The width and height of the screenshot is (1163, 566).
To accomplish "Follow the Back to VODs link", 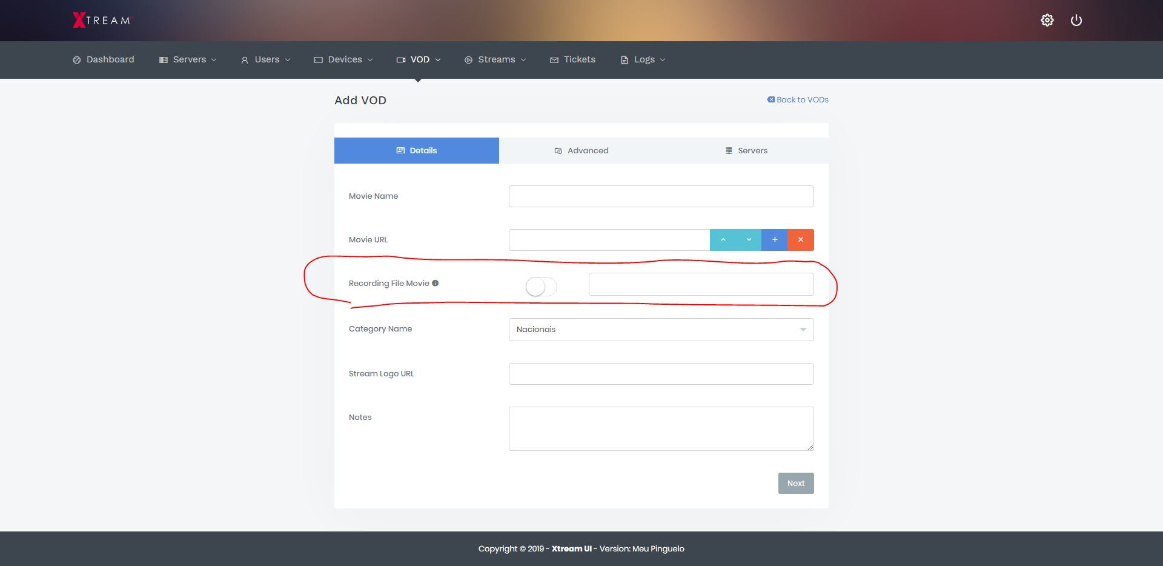I will pyautogui.click(x=798, y=99).
